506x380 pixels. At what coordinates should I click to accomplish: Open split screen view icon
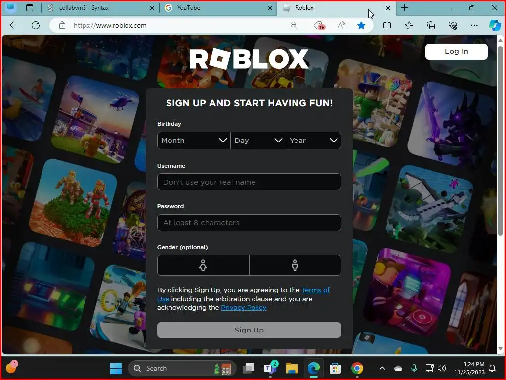[x=387, y=25]
